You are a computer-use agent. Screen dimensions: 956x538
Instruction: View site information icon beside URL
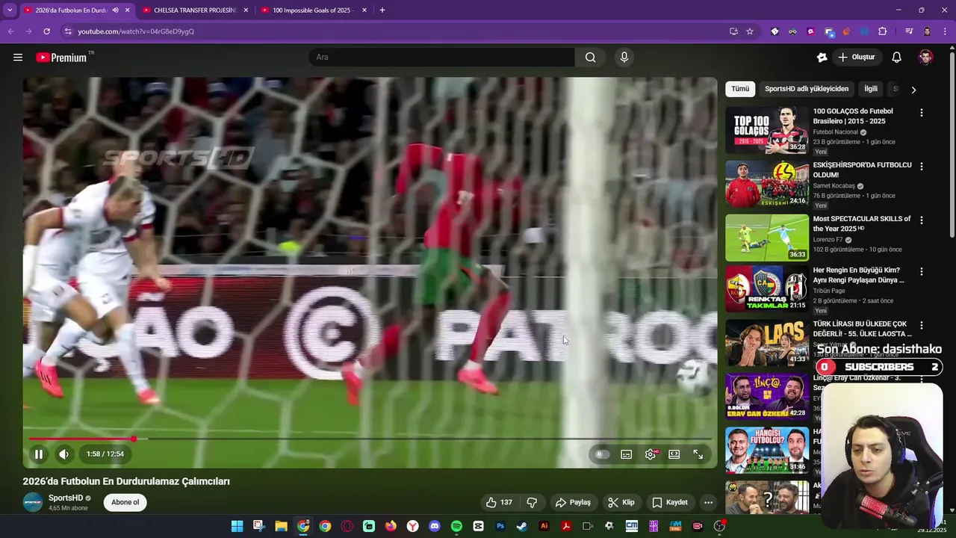(x=68, y=31)
